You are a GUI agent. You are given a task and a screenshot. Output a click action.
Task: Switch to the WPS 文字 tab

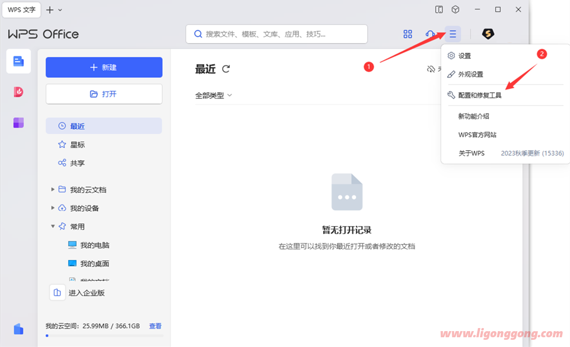pyautogui.click(x=22, y=10)
